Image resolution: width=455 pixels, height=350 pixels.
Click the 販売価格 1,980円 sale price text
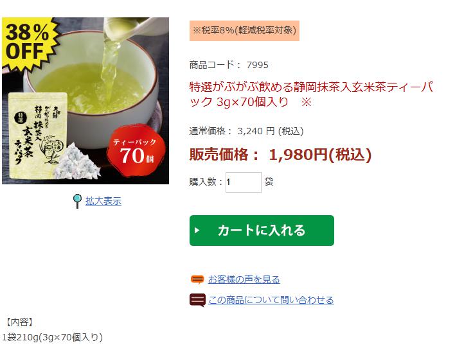[280, 154]
